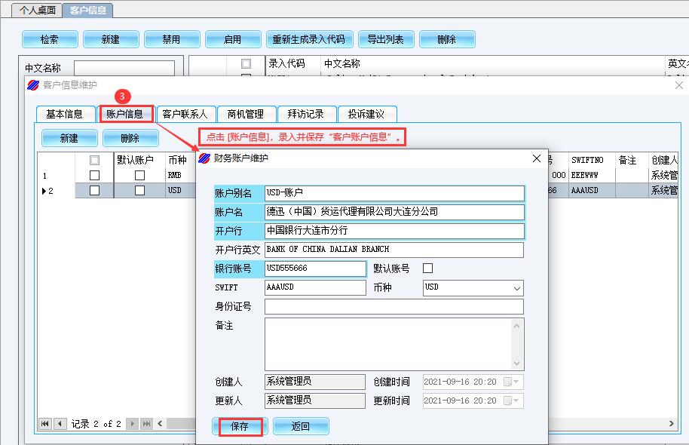Expand the 创建时间 date picker
The image size is (689, 445).
pyautogui.click(x=517, y=382)
